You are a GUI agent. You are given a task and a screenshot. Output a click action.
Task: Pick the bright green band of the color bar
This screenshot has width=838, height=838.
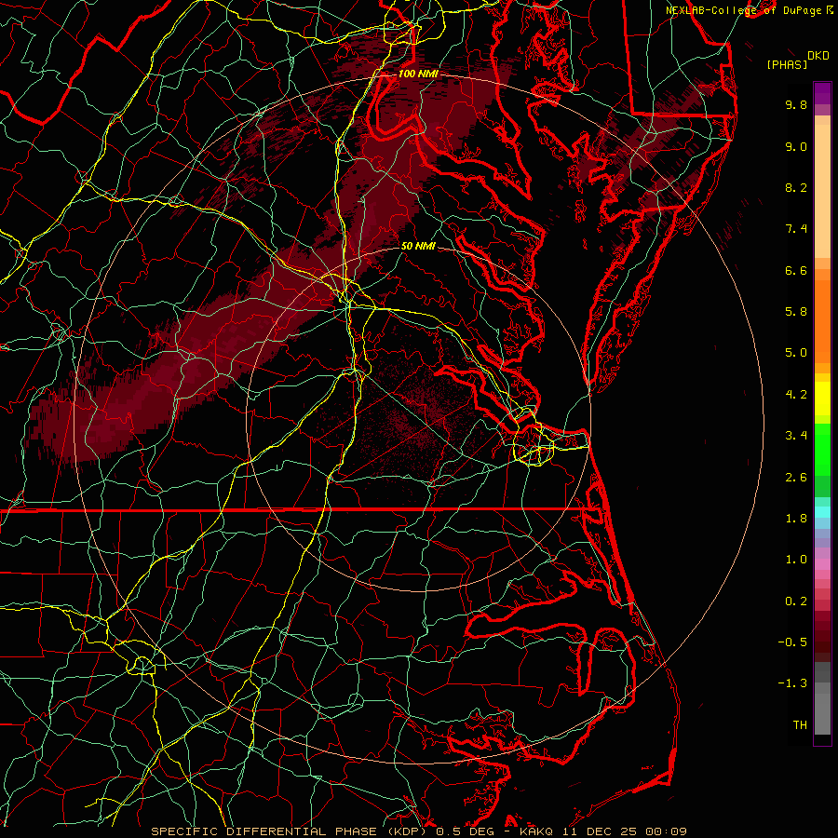[822, 449]
